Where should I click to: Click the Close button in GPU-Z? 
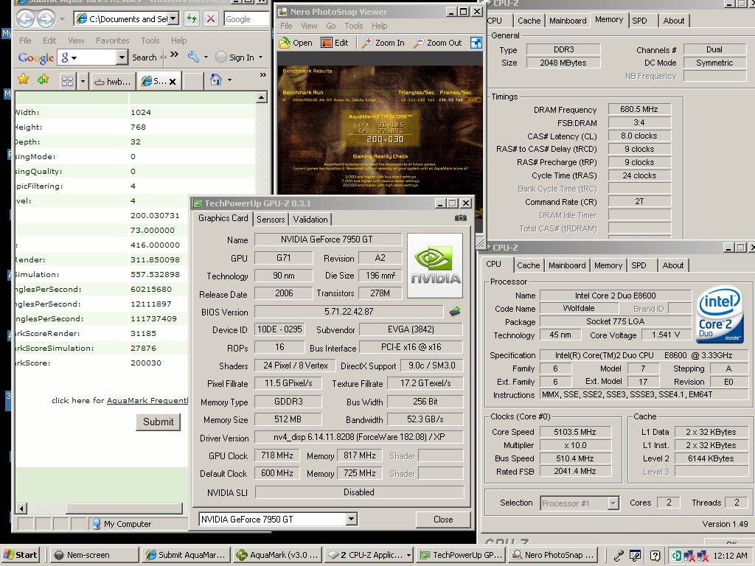click(x=443, y=520)
